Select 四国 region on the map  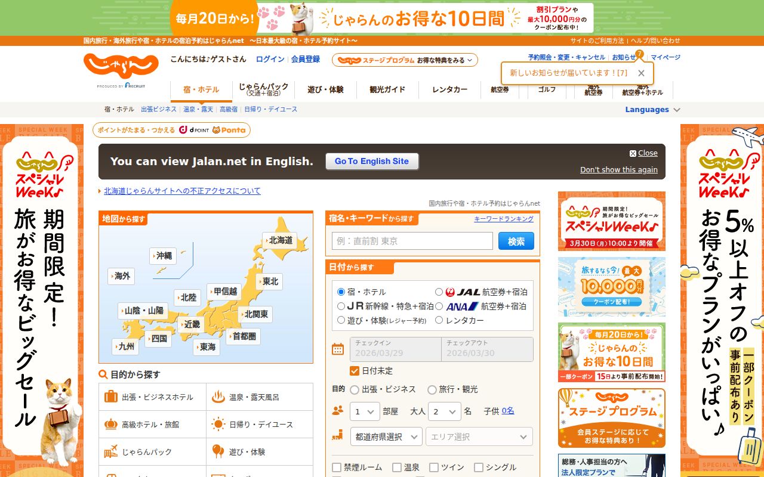[158, 338]
